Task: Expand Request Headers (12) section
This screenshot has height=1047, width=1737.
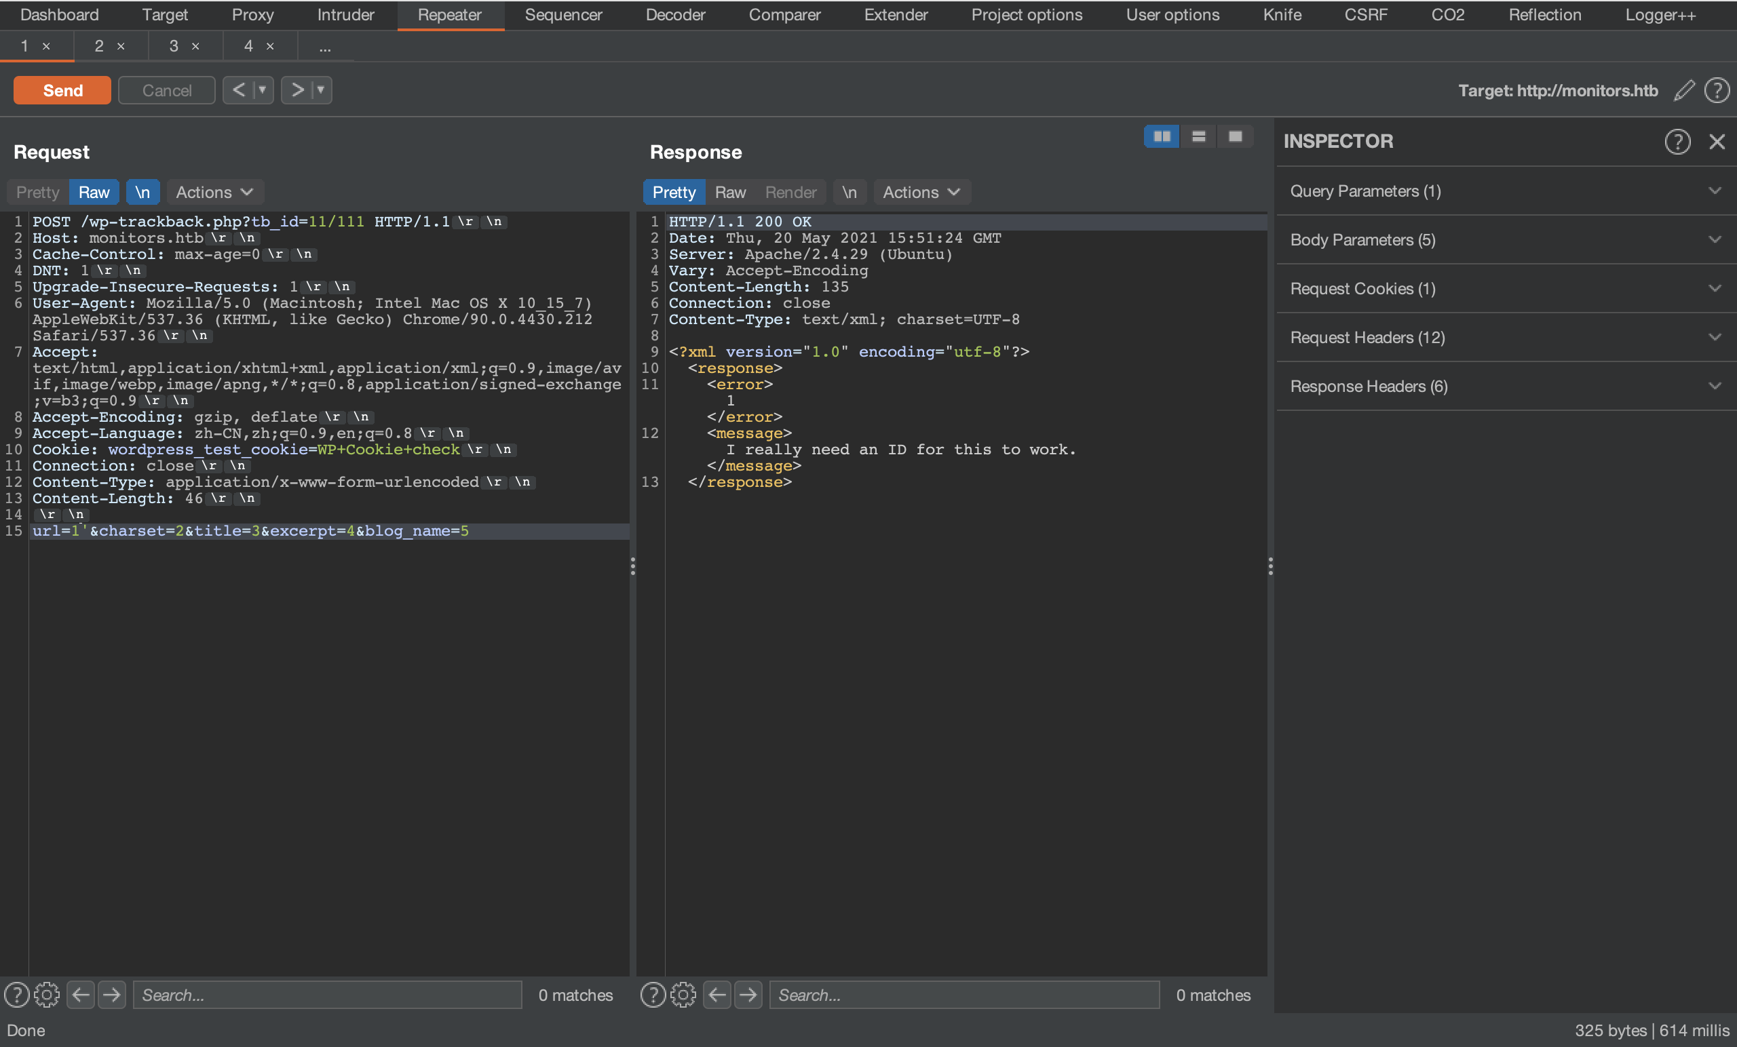Action: tap(1506, 338)
